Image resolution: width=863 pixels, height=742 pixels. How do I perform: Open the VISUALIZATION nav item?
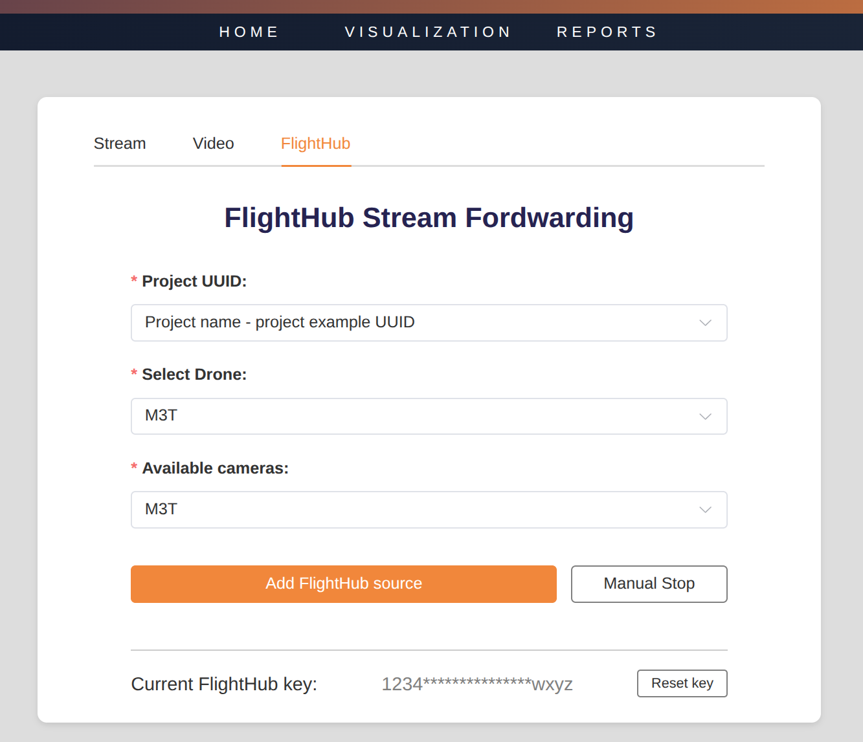point(428,32)
